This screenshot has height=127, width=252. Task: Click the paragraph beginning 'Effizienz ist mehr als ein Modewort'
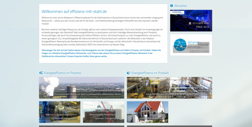pyautogui.click(x=102, y=21)
